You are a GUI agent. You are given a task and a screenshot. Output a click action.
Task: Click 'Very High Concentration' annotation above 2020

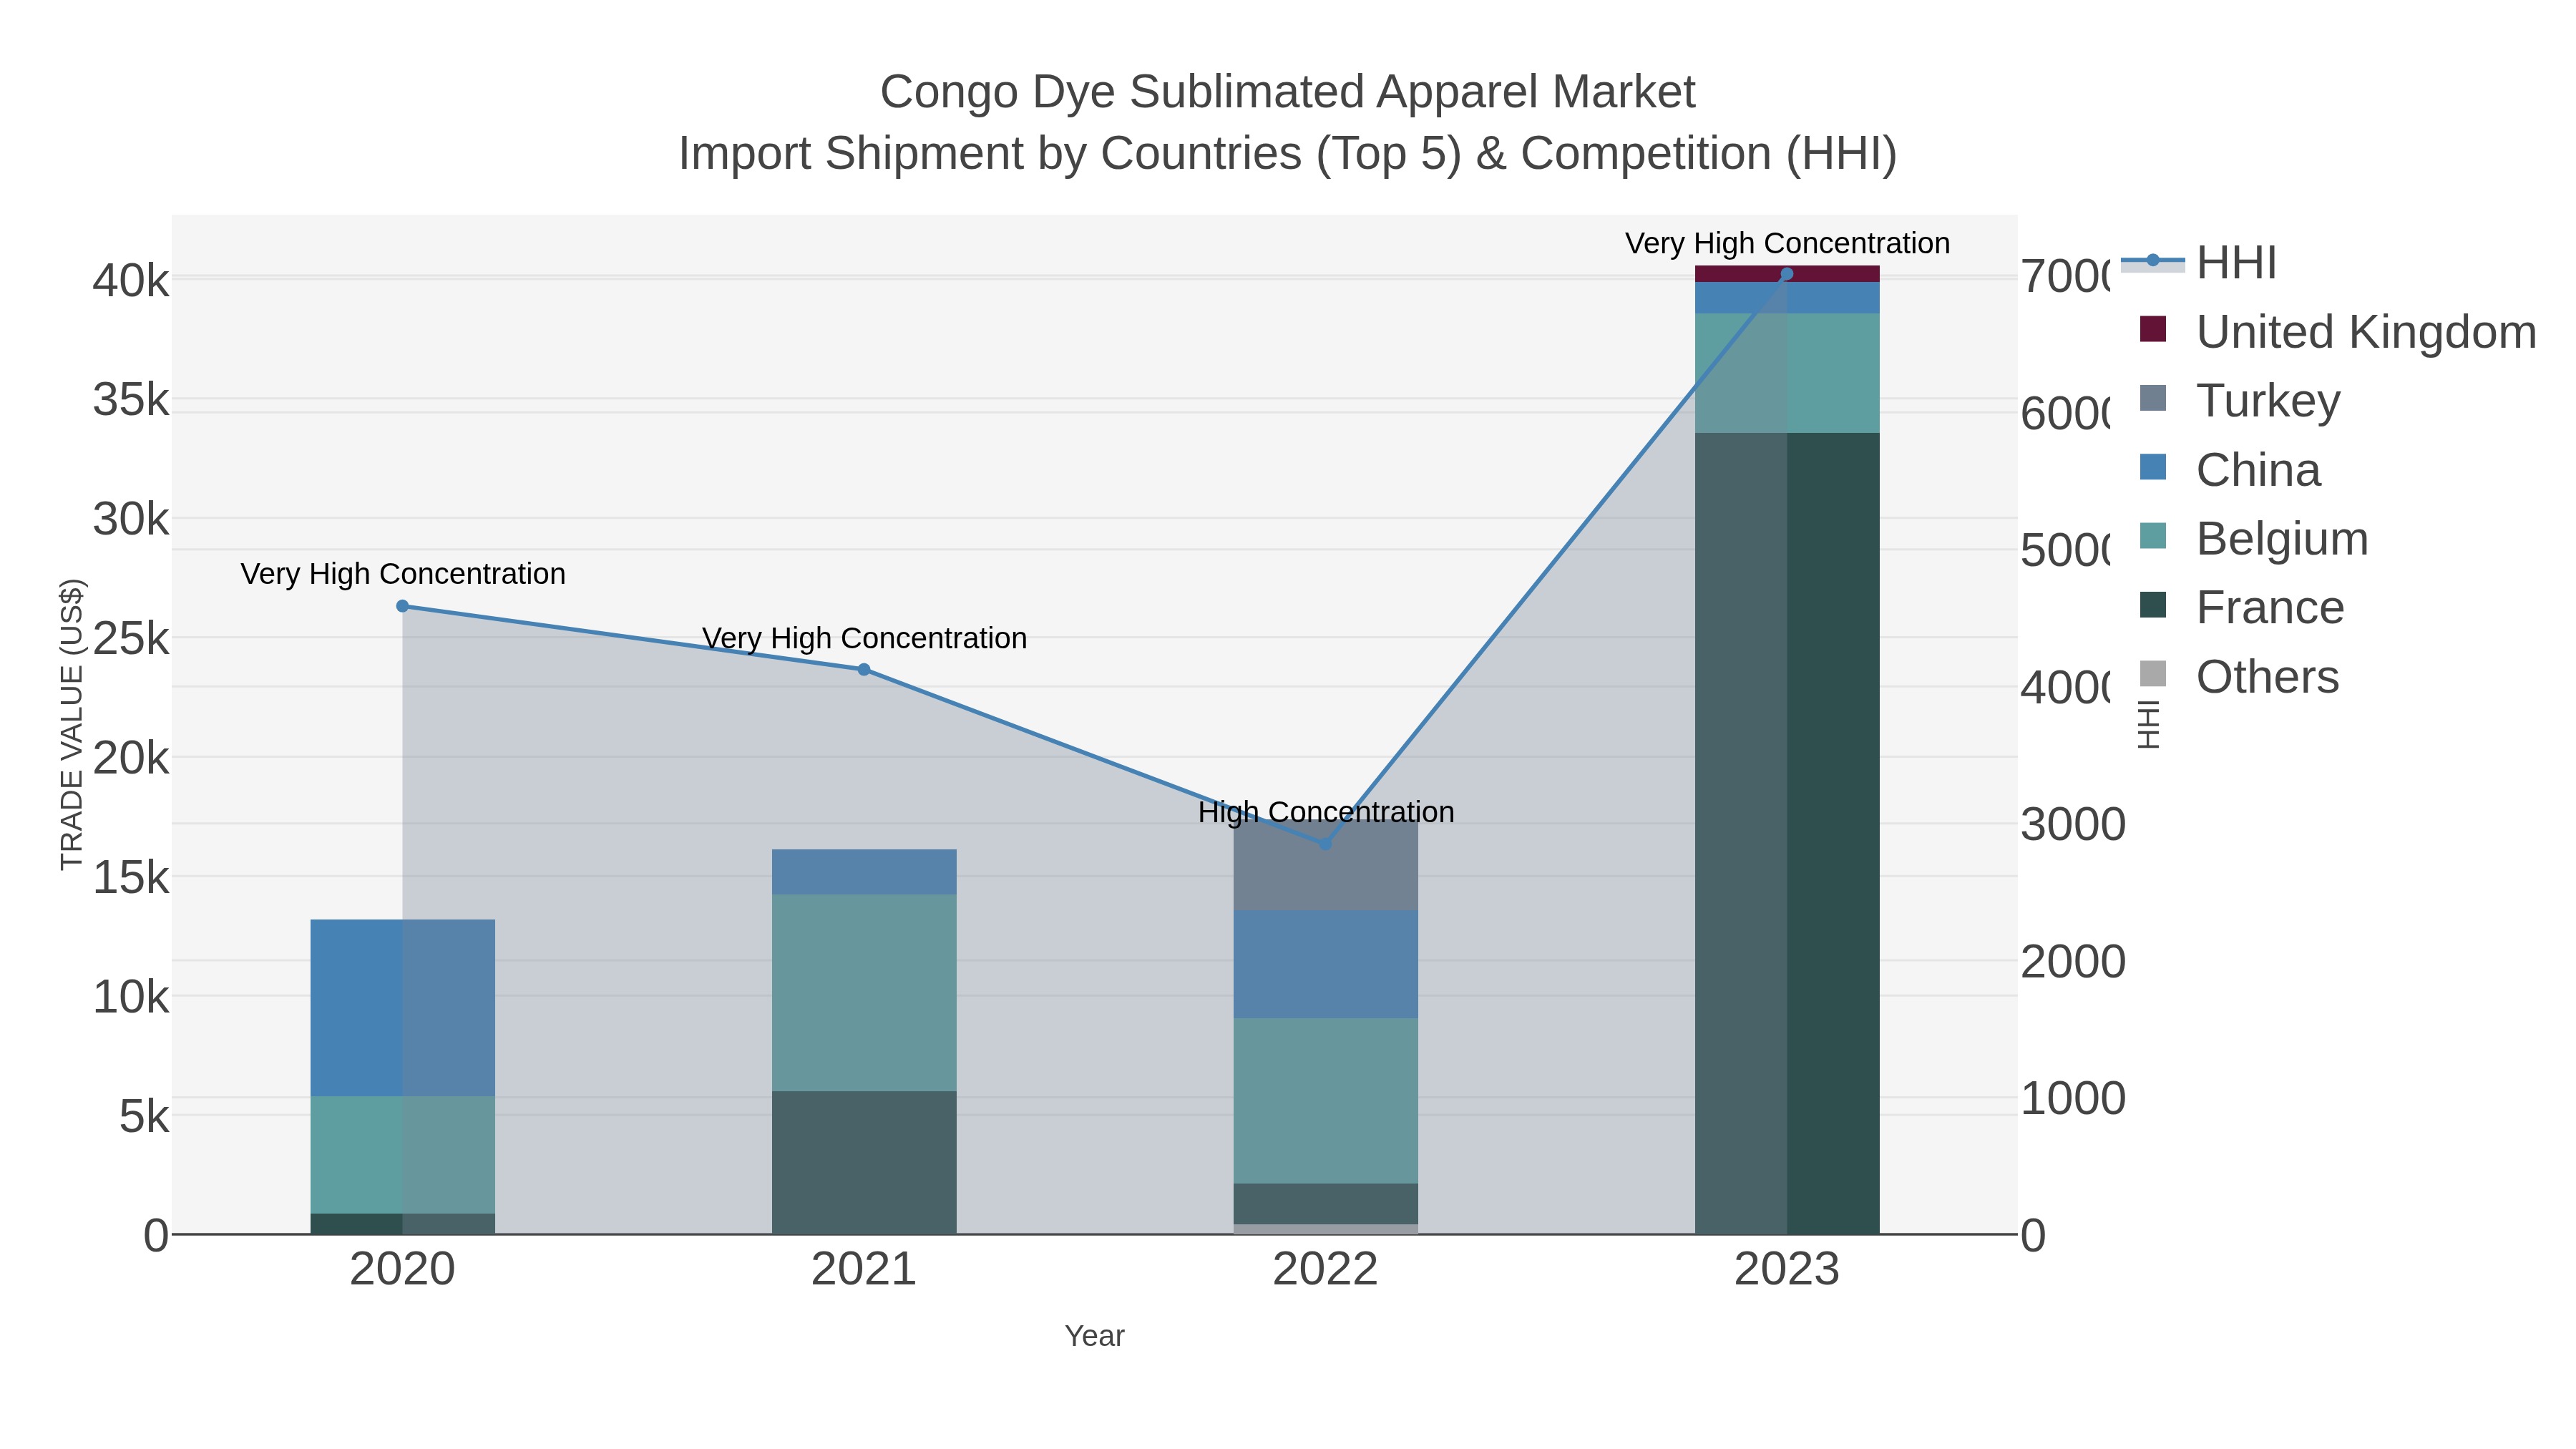coord(403,574)
